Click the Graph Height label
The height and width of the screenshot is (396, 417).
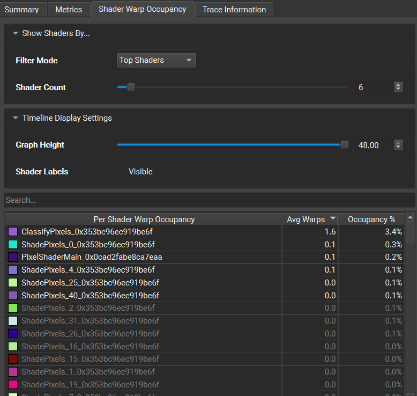pos(40,145)
